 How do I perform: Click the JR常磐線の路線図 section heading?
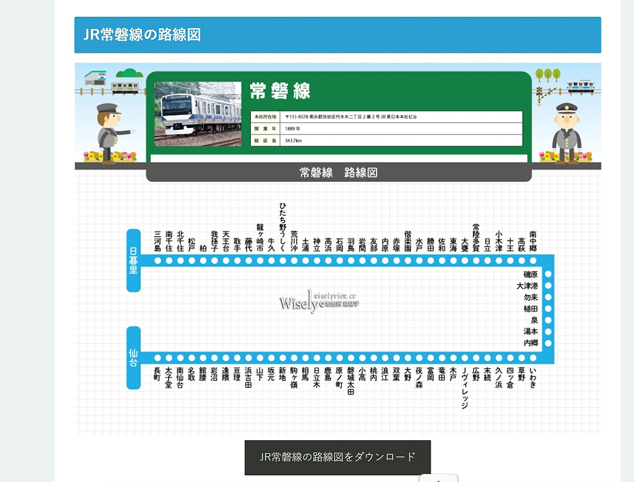142,34
